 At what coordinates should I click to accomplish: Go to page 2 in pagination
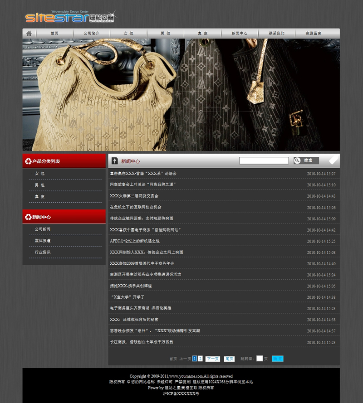coord(200,359)
